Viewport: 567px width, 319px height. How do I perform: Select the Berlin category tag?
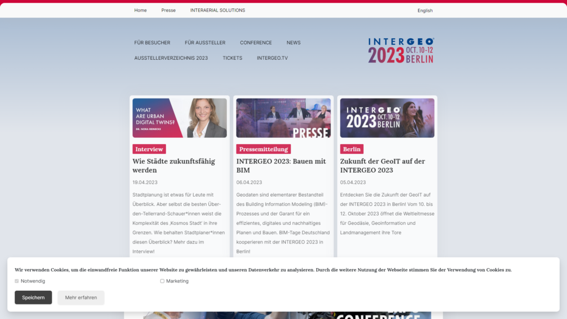coord(352,149)
